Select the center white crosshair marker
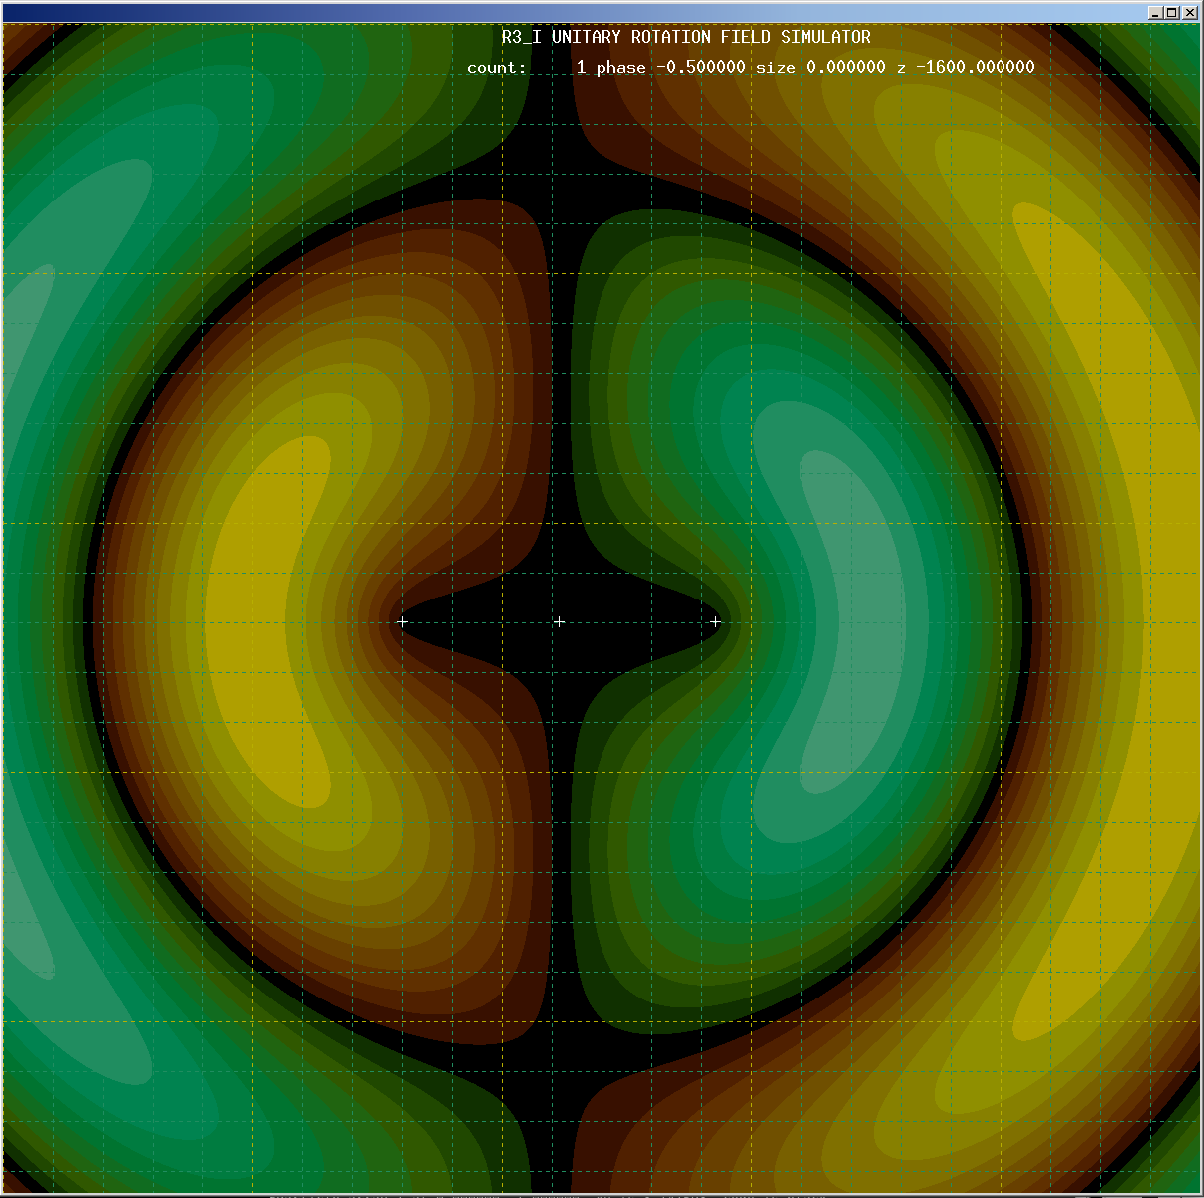The image size is (1204, 1198). pyautogui.click(x=560, y=621)
